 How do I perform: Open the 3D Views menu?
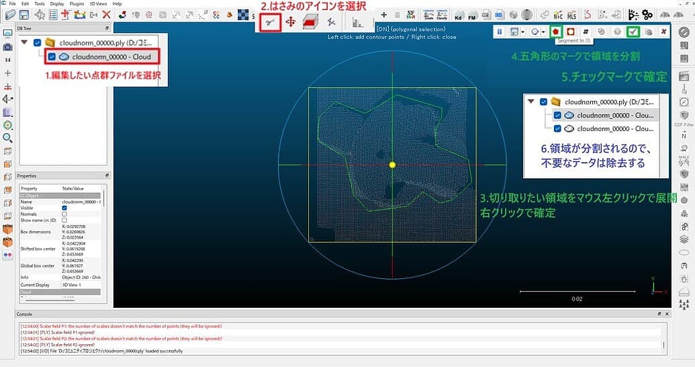99,3
